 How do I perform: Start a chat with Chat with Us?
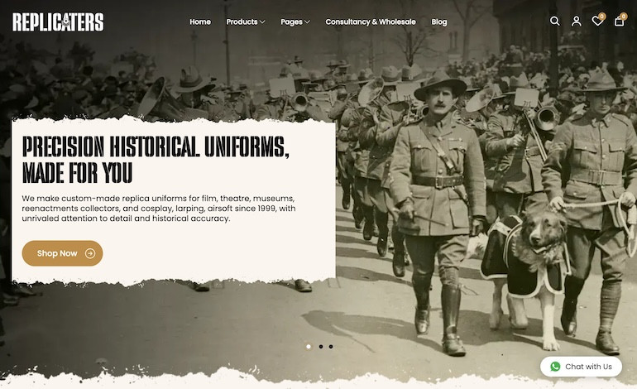coord(581,367)
